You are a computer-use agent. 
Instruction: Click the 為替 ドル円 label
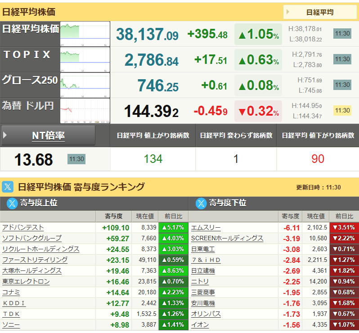coord(28,106)
